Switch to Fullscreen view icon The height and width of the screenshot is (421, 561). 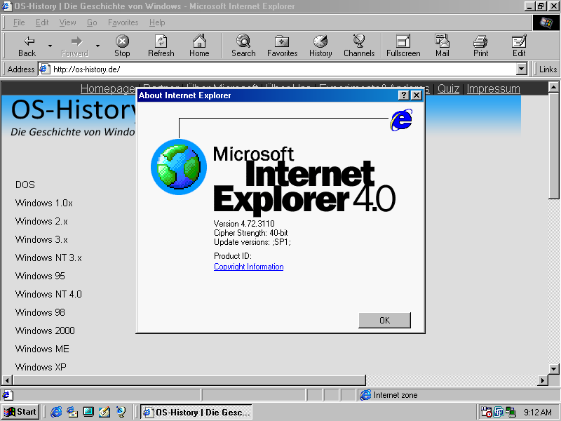point(403,41)
